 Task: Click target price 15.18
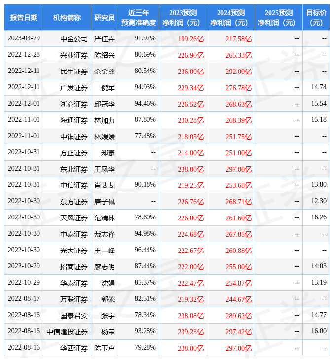coord(319,120)
